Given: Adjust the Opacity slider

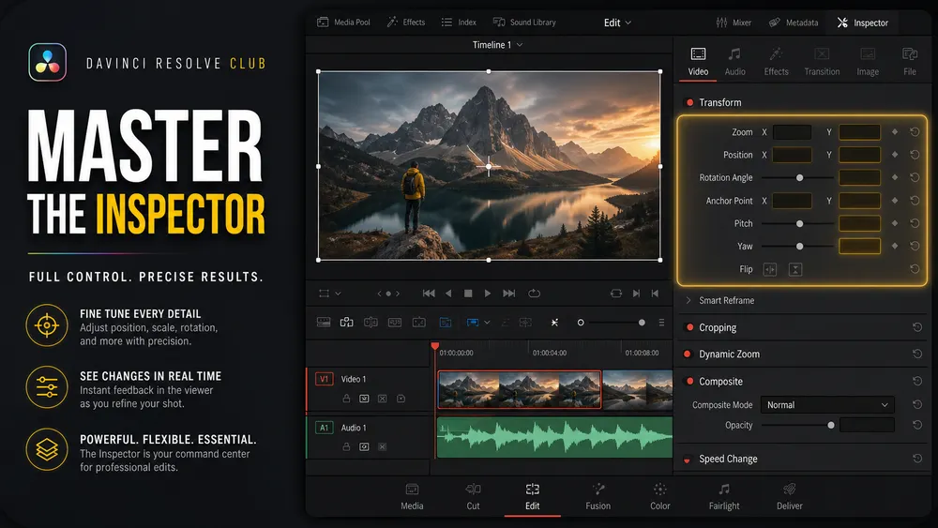Looking at the screenshot, I should pos(798,425).
